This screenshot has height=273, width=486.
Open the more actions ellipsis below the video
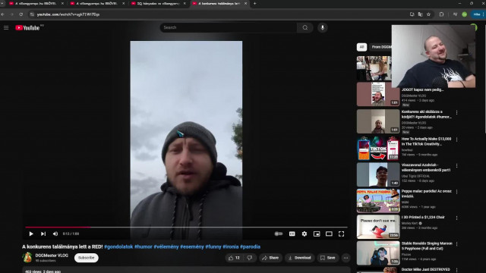point(346,258)
